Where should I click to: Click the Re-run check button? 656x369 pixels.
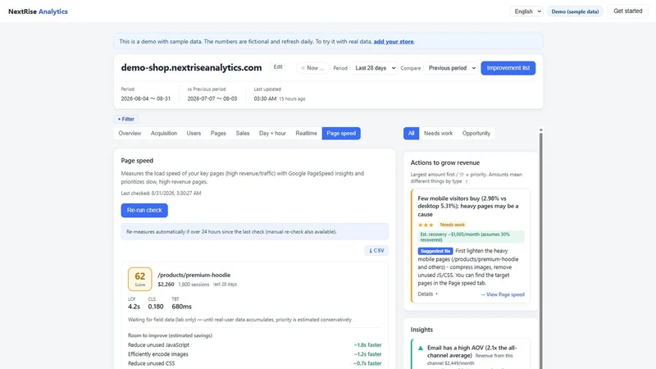click(144, 210)
